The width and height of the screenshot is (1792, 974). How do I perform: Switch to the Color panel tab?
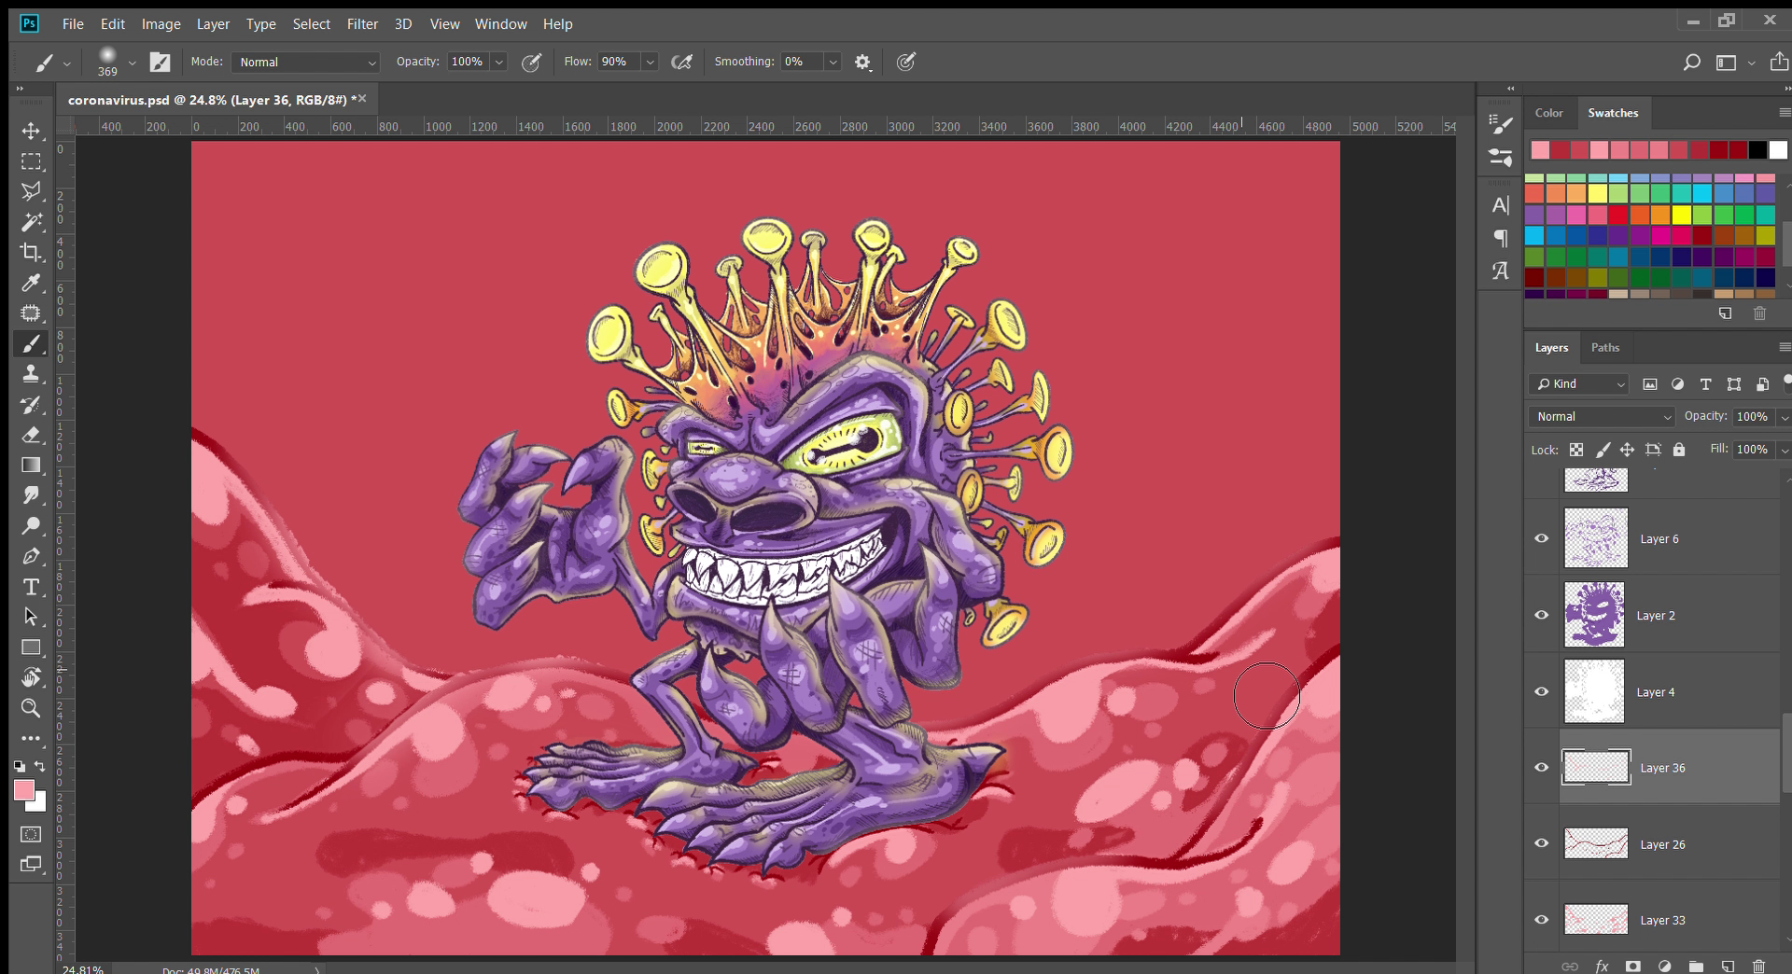[x=1548, y=113]
